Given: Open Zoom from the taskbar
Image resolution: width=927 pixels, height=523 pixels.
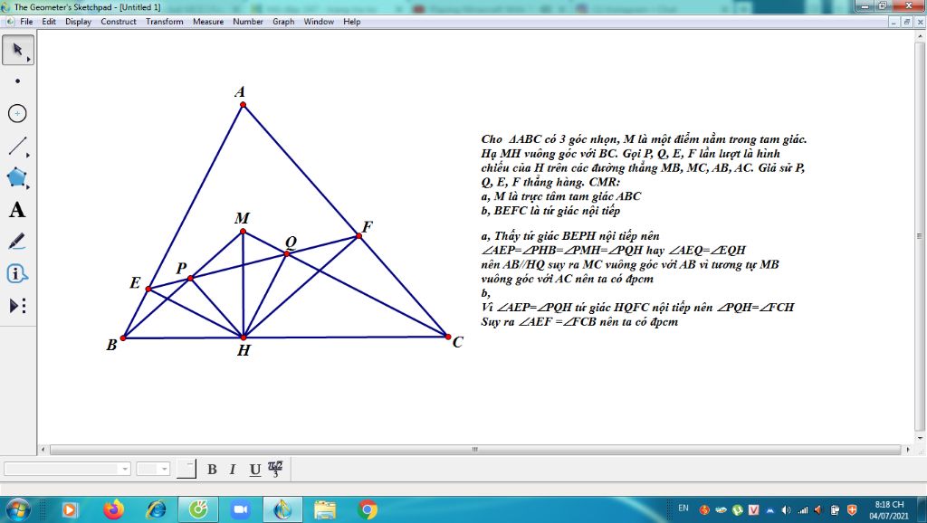Looking at the screenshot, I should (x=240, y=509).
